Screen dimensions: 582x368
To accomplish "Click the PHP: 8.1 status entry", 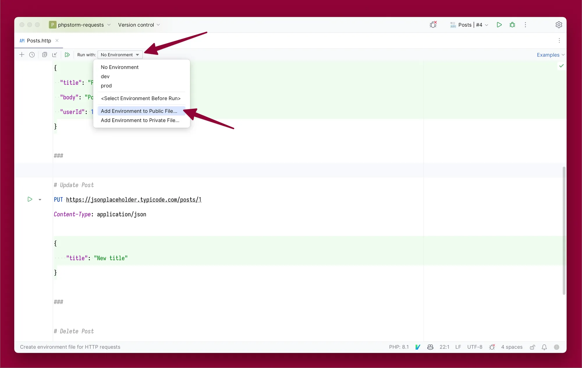I will coord(399,347).
